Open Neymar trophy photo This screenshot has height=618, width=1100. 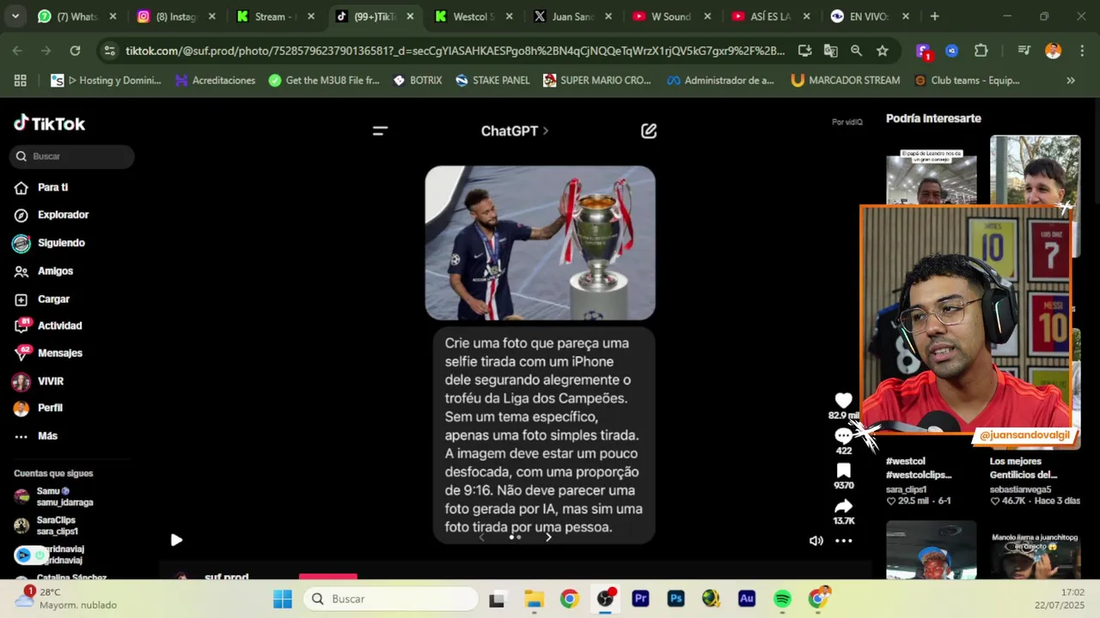[x=540, y=243]
